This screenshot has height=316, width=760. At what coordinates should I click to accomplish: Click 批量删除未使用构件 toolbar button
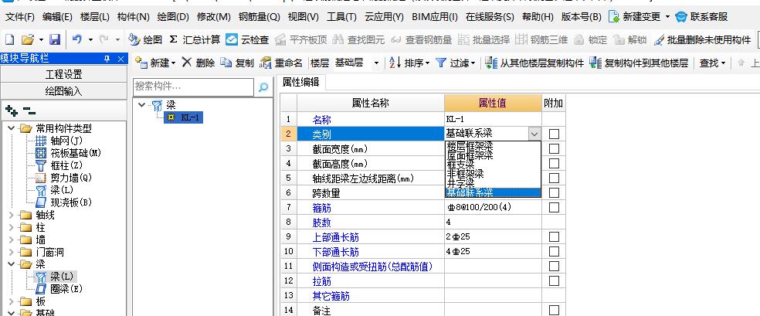point(702,39)
